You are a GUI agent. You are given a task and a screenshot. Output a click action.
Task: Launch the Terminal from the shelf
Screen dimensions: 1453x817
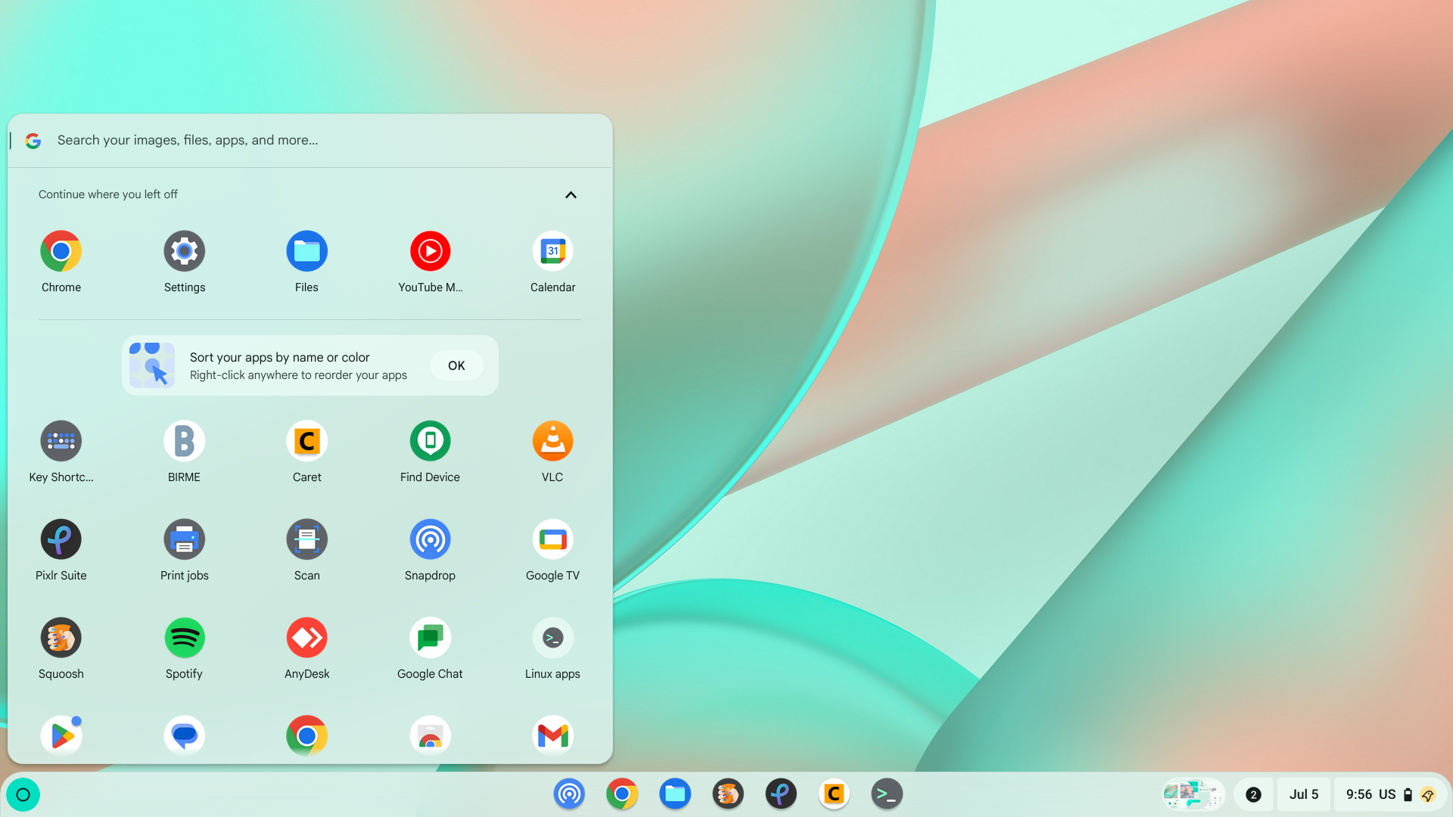(886, 794)
